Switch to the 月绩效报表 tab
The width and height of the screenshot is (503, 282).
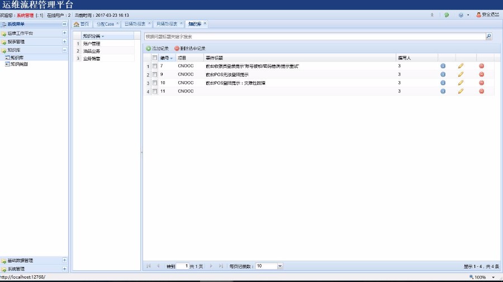click(167, 24)
